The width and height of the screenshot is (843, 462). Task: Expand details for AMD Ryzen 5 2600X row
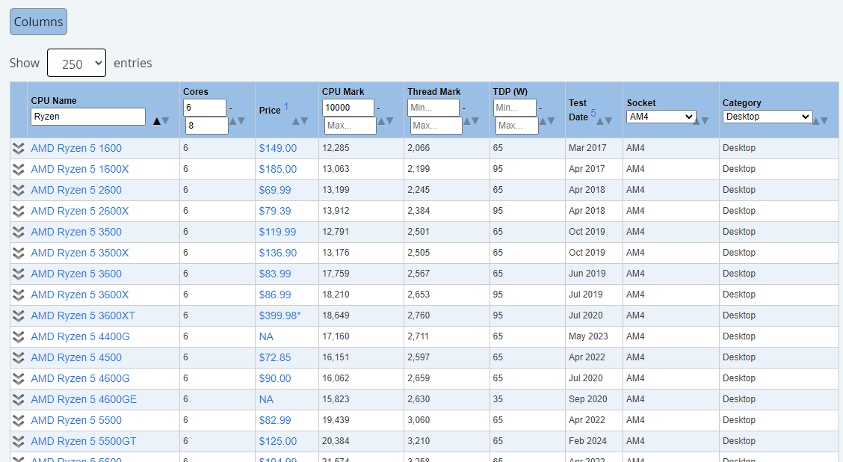[18, 212]
